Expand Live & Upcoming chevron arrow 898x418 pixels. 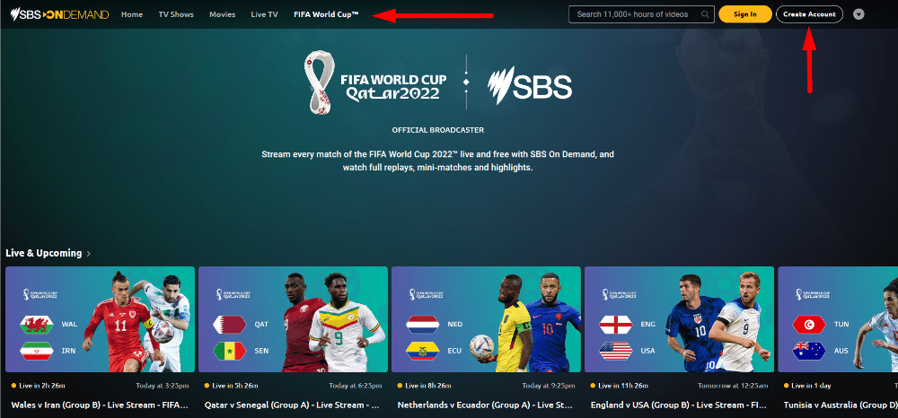click(x=89, y=253)
